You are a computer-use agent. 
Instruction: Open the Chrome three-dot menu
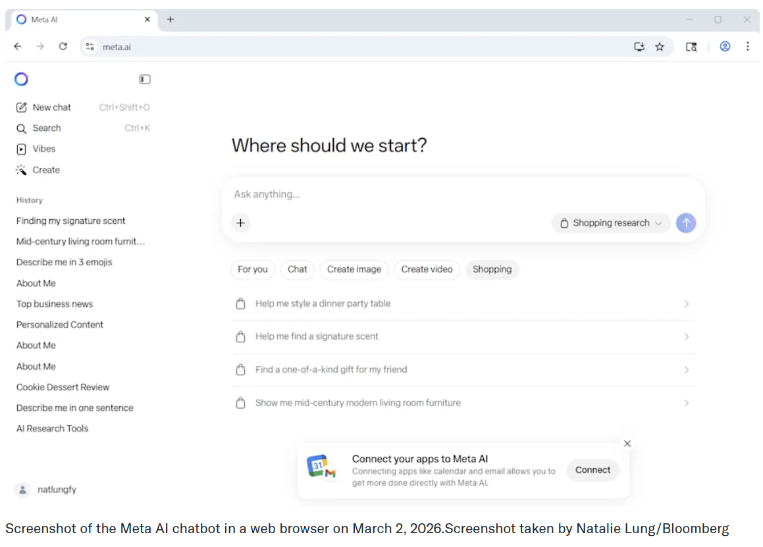[x=748, y=46]
